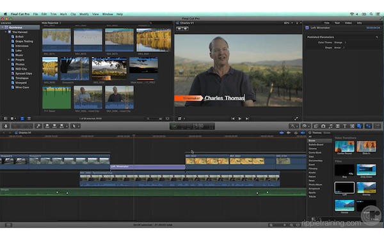Click the viewer full-screen arrows icon

point(296,118)
